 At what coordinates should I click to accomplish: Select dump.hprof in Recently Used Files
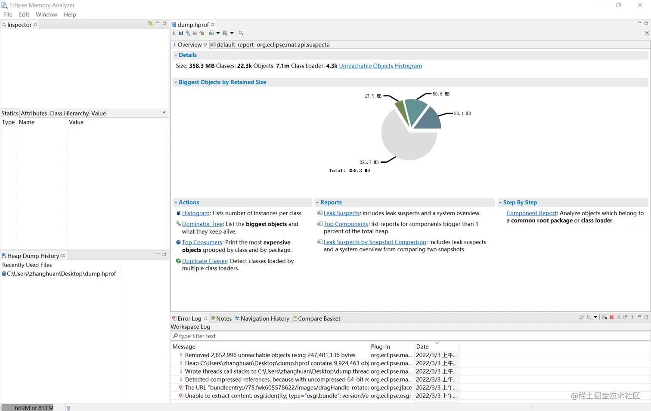tap(59, 274)
